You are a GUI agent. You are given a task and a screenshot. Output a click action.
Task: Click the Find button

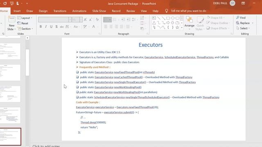(x=241, y=18)
